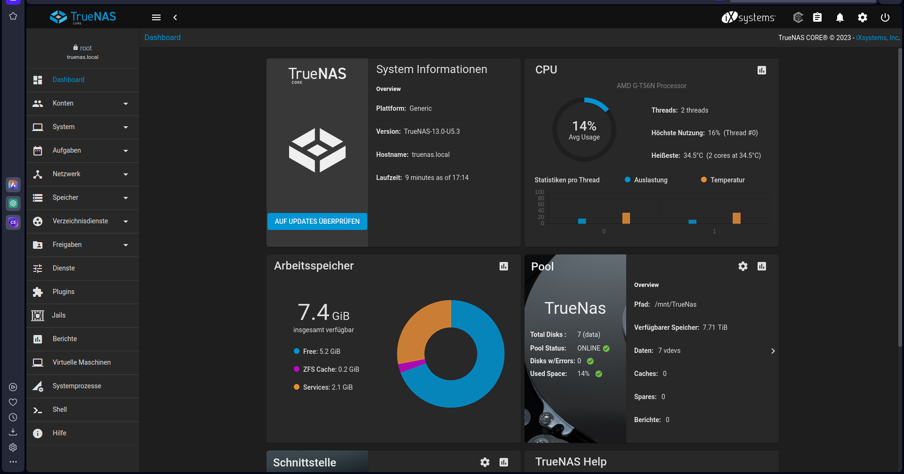Click the memory donut chart
Image resolution: width=904 pixels, height=474 pixels.
pos(451,354)
